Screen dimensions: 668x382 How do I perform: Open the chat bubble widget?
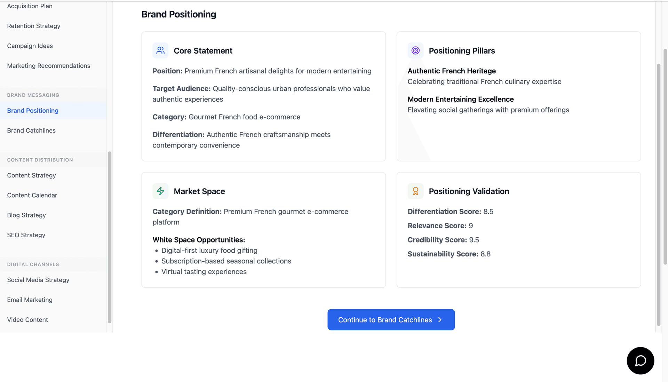coord(640,361)
